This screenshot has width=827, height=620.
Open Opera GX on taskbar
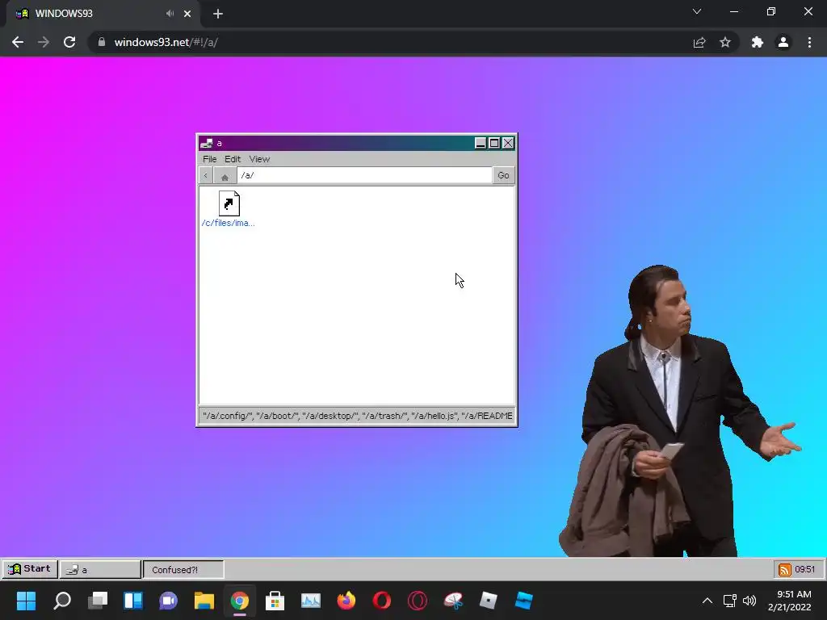tap(418, 601)
